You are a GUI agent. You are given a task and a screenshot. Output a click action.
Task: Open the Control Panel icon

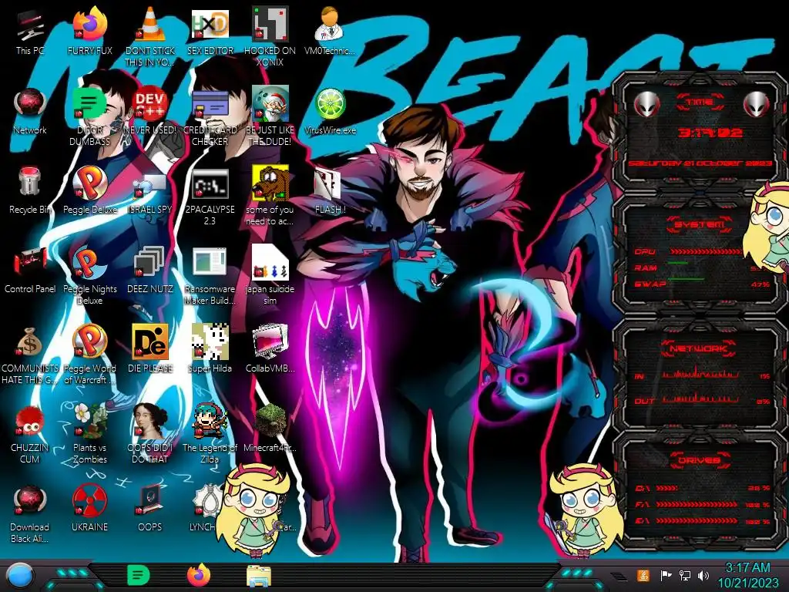tap(30, 262)
